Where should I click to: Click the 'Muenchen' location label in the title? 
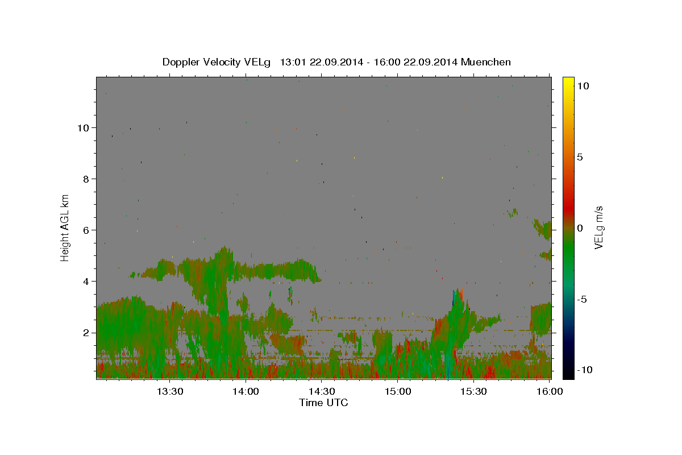pos(486,62)
